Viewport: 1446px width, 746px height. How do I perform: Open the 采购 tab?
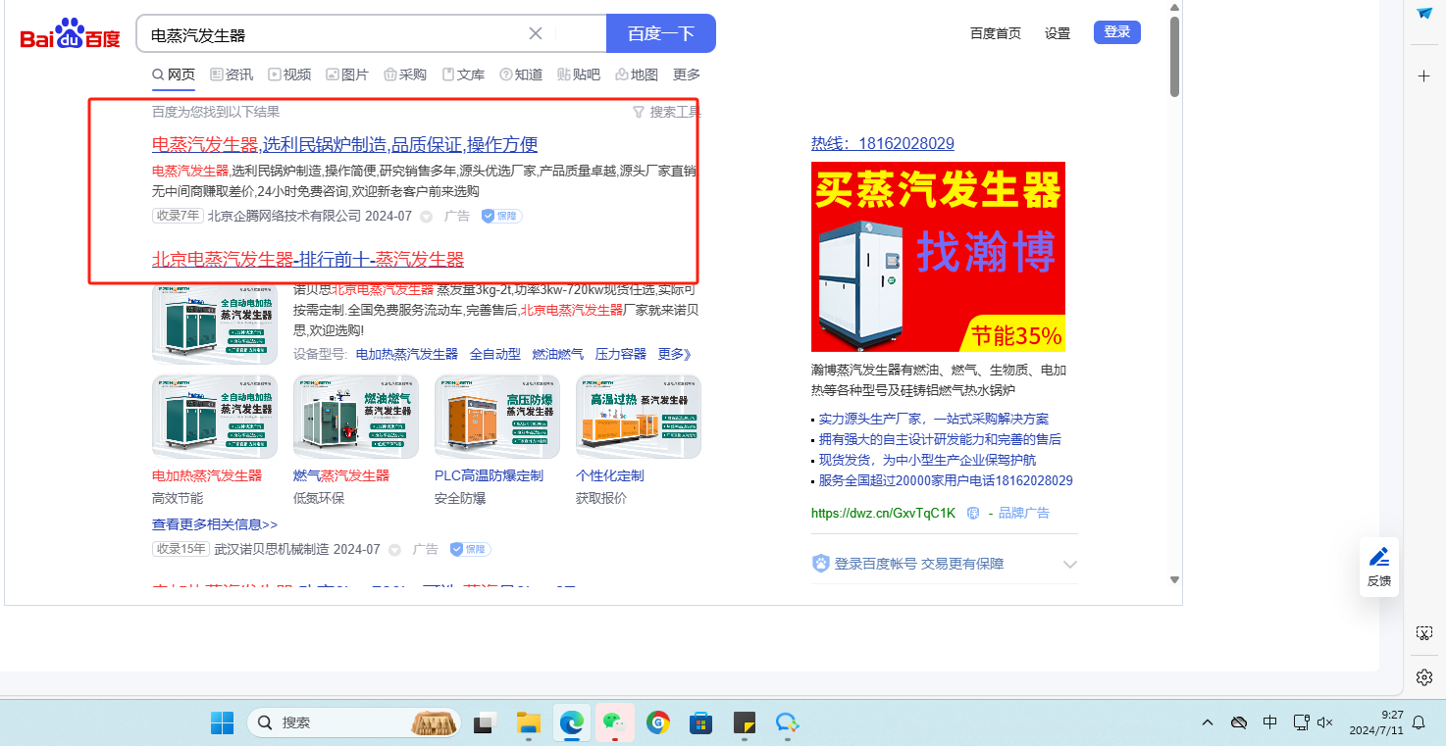click(405, 75)
